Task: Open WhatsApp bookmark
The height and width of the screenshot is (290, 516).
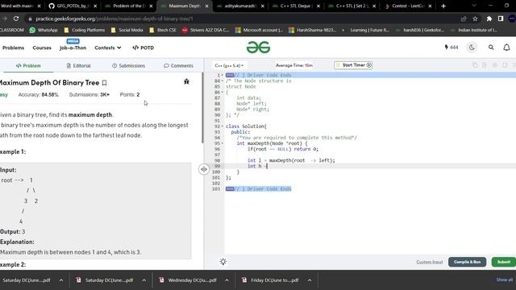Action: tap(44, 30)
